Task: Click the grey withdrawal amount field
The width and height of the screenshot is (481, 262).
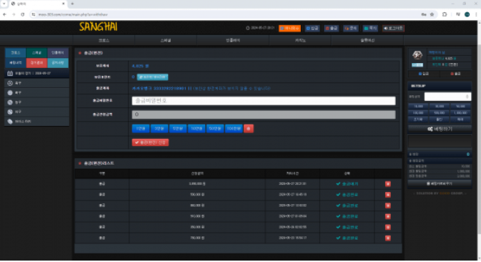Action: tap(264, 115)
